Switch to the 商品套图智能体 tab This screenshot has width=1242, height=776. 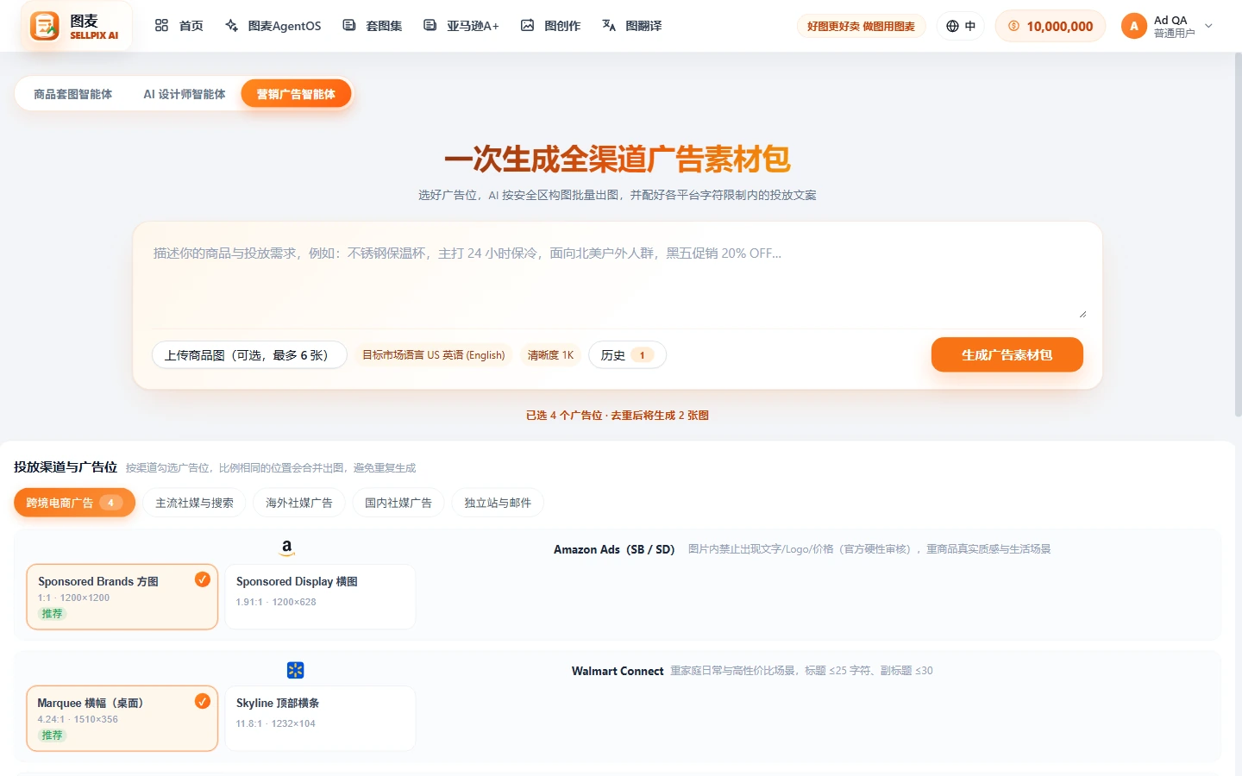73,94
